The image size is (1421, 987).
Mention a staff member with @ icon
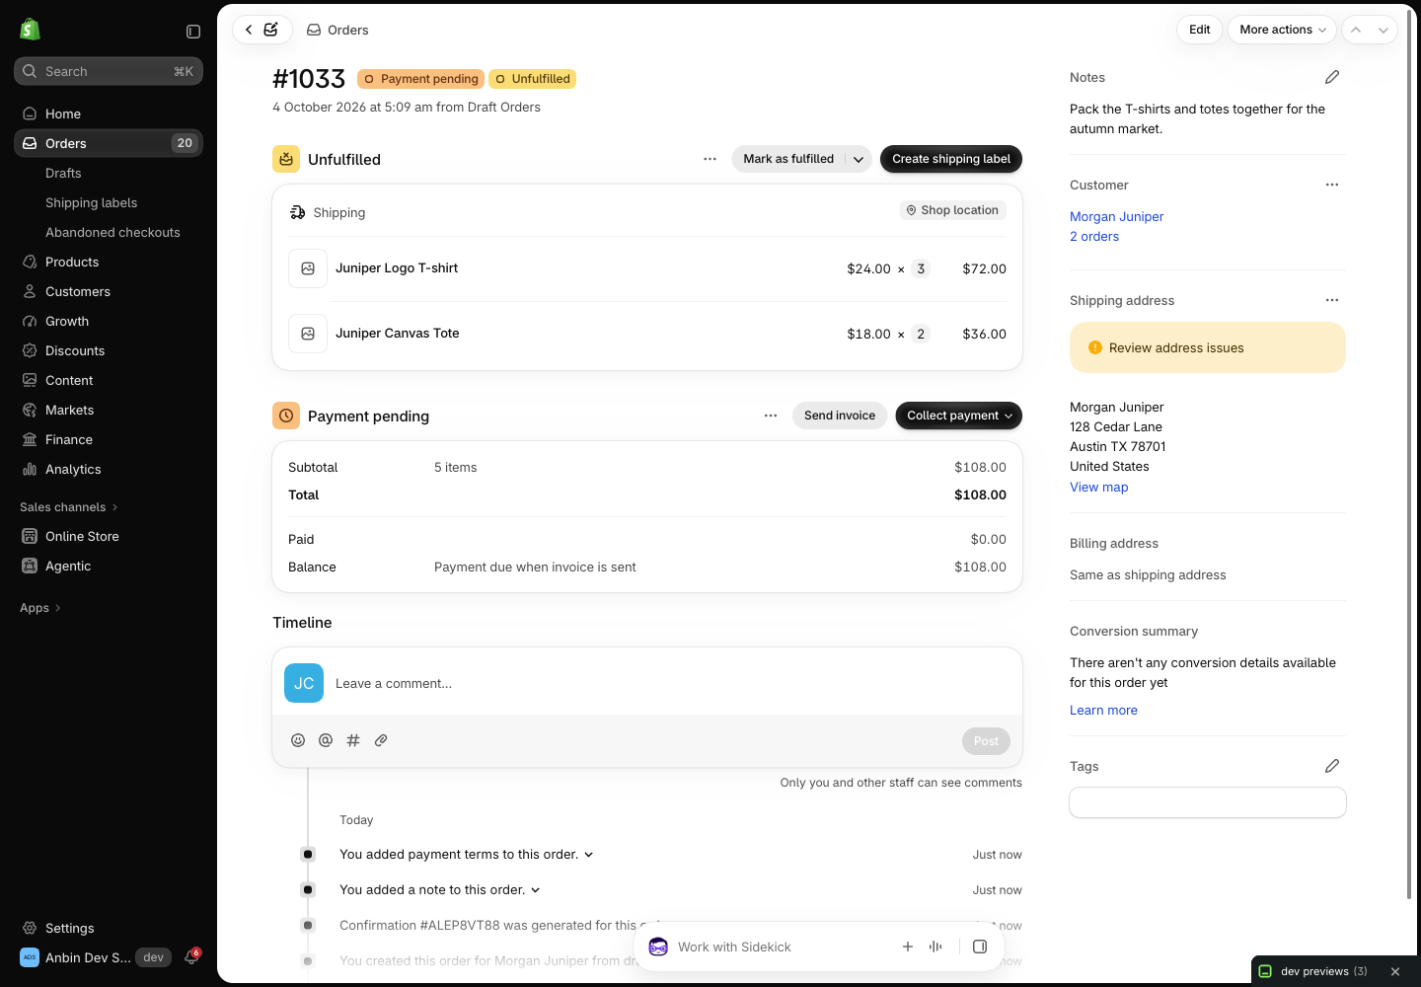coord(326,740)
